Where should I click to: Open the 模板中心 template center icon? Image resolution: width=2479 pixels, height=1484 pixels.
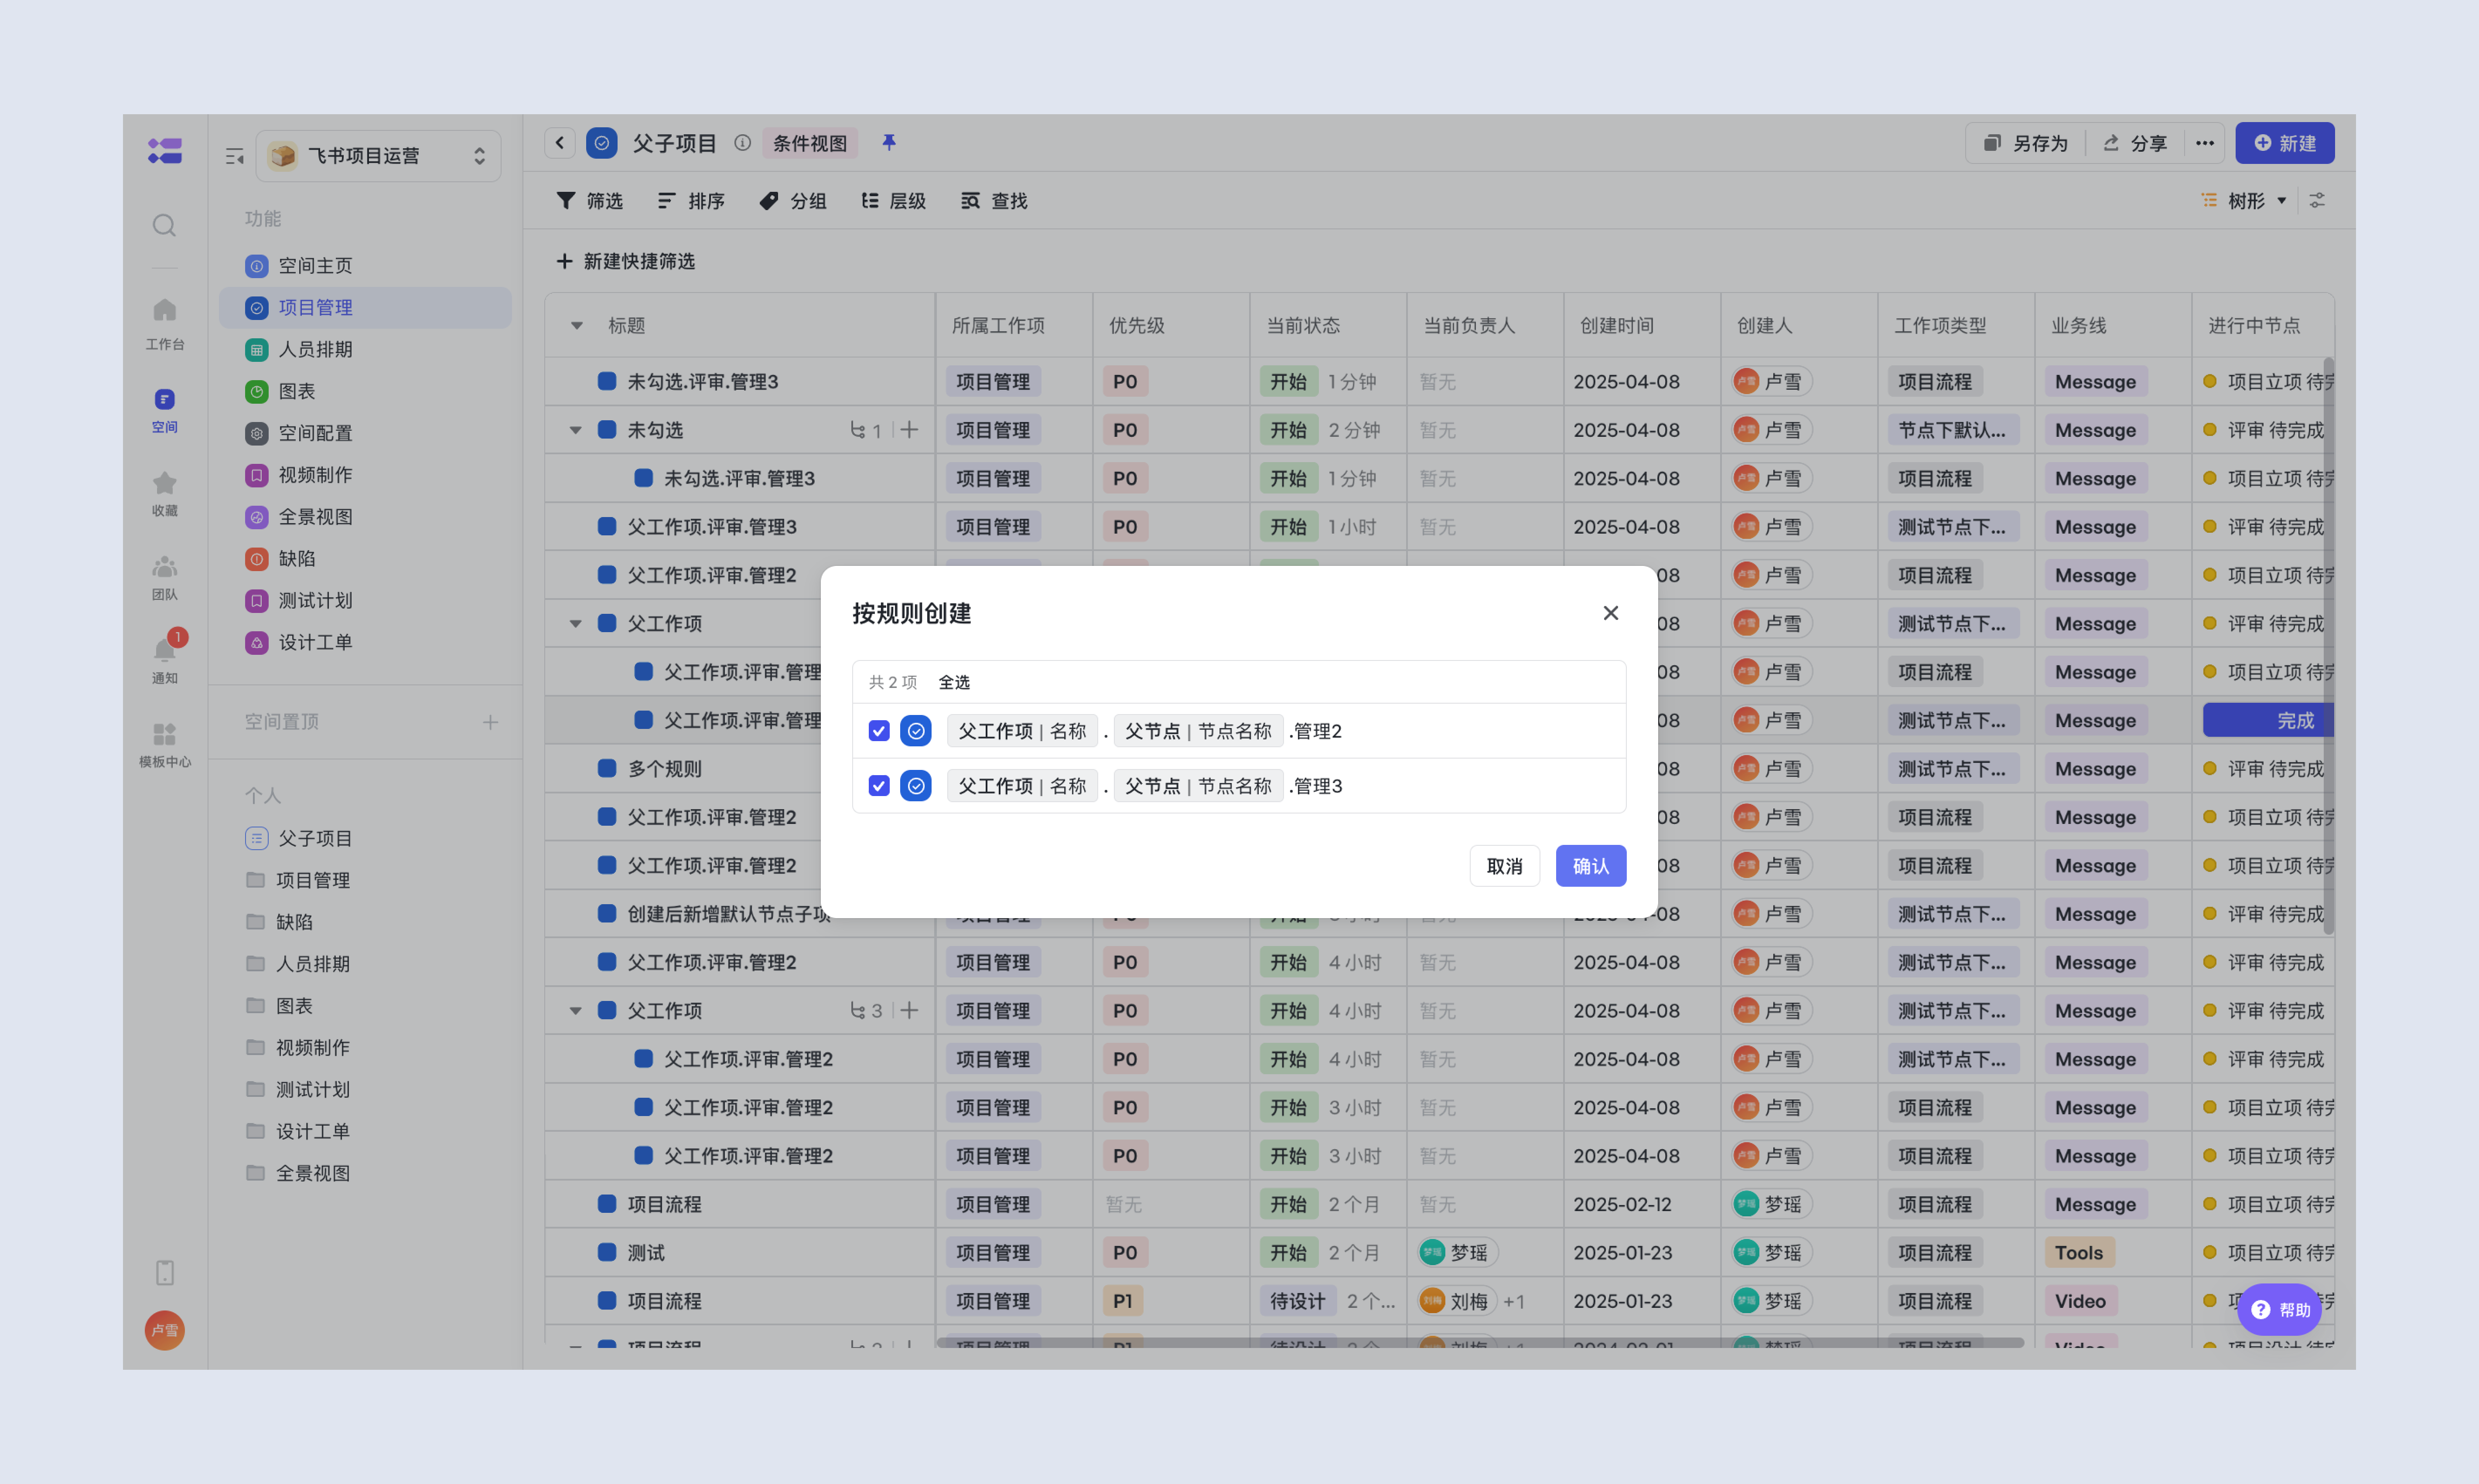pos(164,745)
